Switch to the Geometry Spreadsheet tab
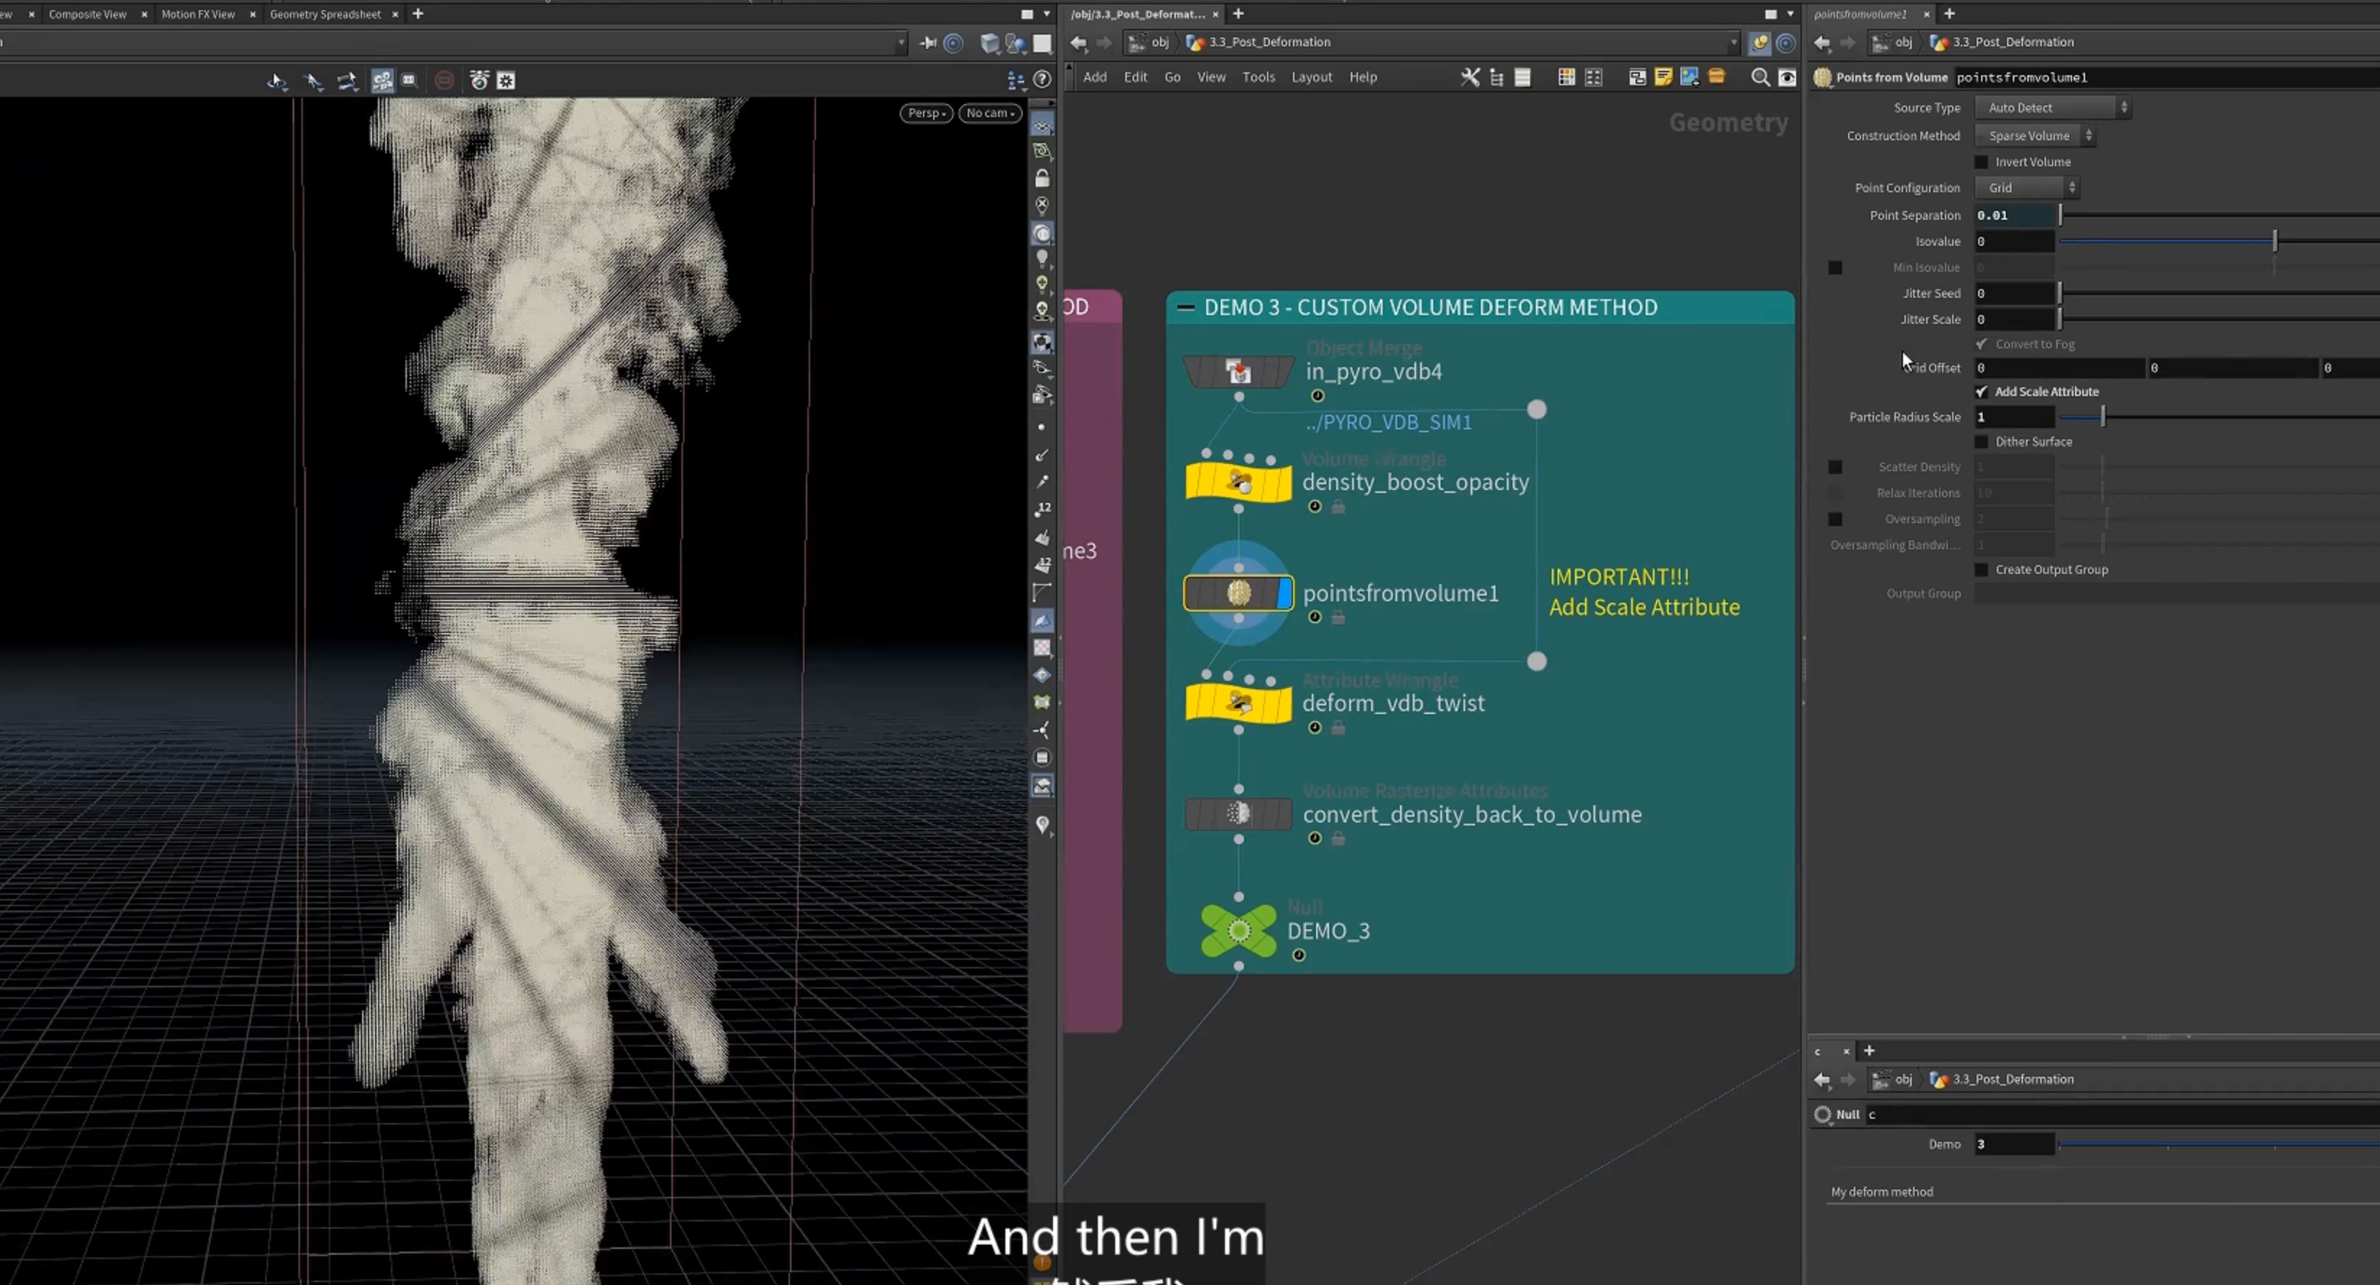This screenshot has width=2380, height=1285. (x=325, y=14)
